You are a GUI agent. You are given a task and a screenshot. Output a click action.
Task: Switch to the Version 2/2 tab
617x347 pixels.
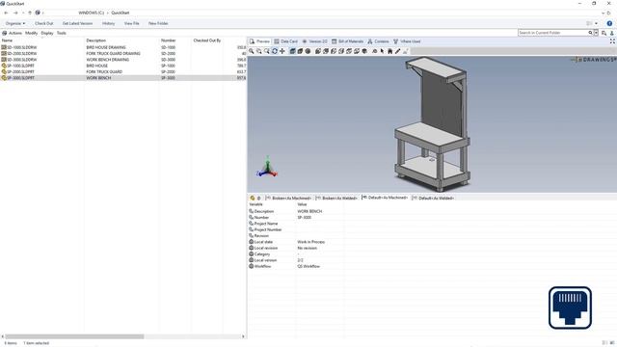(315, 41)
